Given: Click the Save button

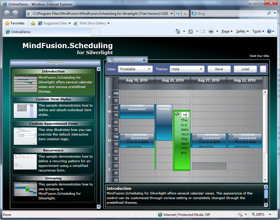Looking at the screenshot, I should pyautogui.click(x=219, y=69).
